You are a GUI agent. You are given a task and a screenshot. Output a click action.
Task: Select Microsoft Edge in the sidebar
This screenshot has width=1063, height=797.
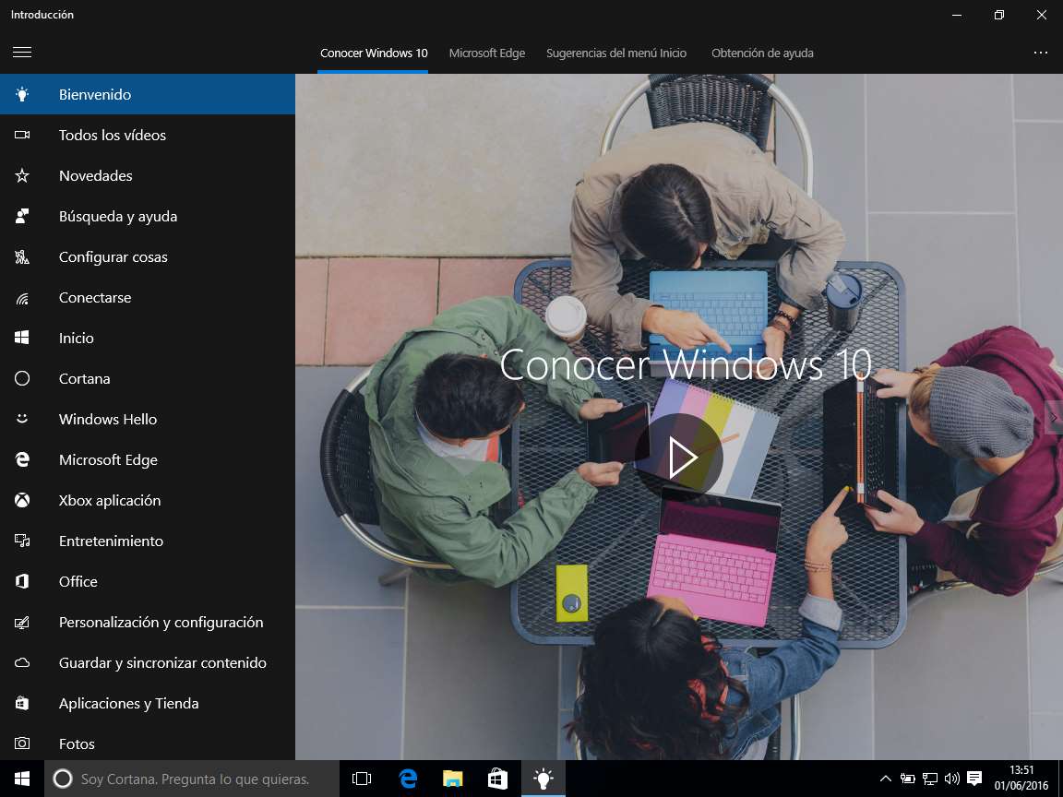(x=147, y=459)
